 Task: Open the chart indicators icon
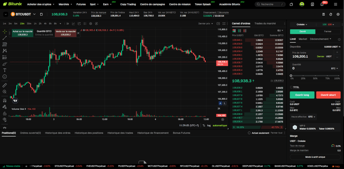[x=73, y=24]
